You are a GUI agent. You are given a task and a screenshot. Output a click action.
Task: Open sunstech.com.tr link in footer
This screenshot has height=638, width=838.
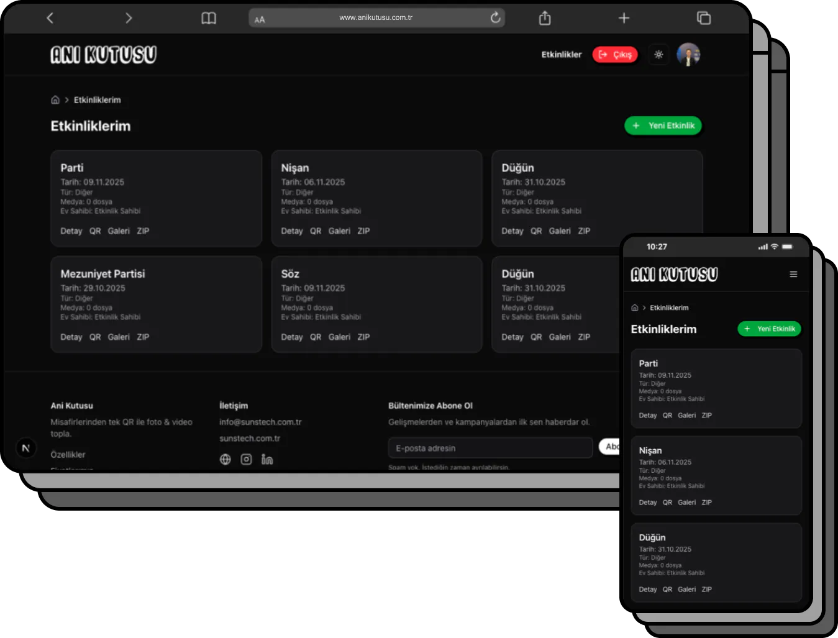tap(250, 439)
